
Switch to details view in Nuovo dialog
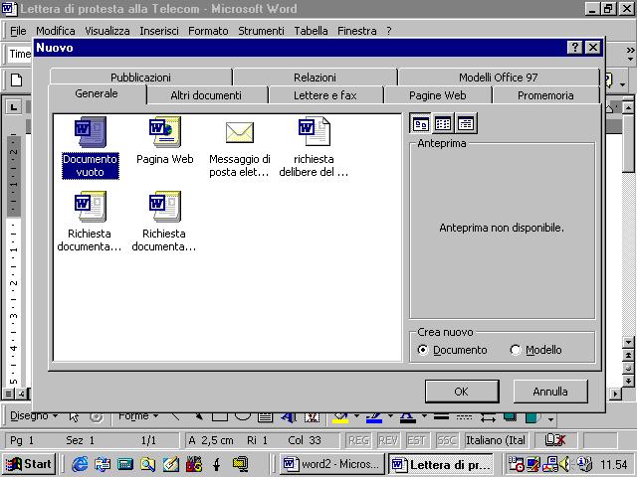click(466, 123)
